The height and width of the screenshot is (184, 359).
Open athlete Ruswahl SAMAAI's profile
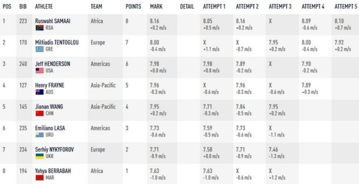[53, 21]
